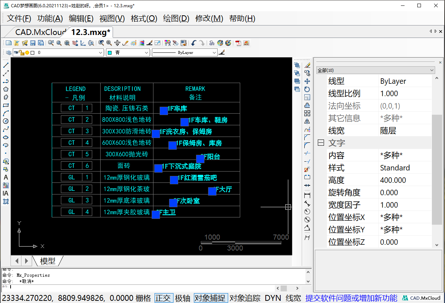Switch to the CAD.MxCloud tab

point(40,32)
